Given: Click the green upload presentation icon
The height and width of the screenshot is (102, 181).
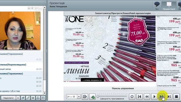Looking at the screenshot, I should coord(92,96).
